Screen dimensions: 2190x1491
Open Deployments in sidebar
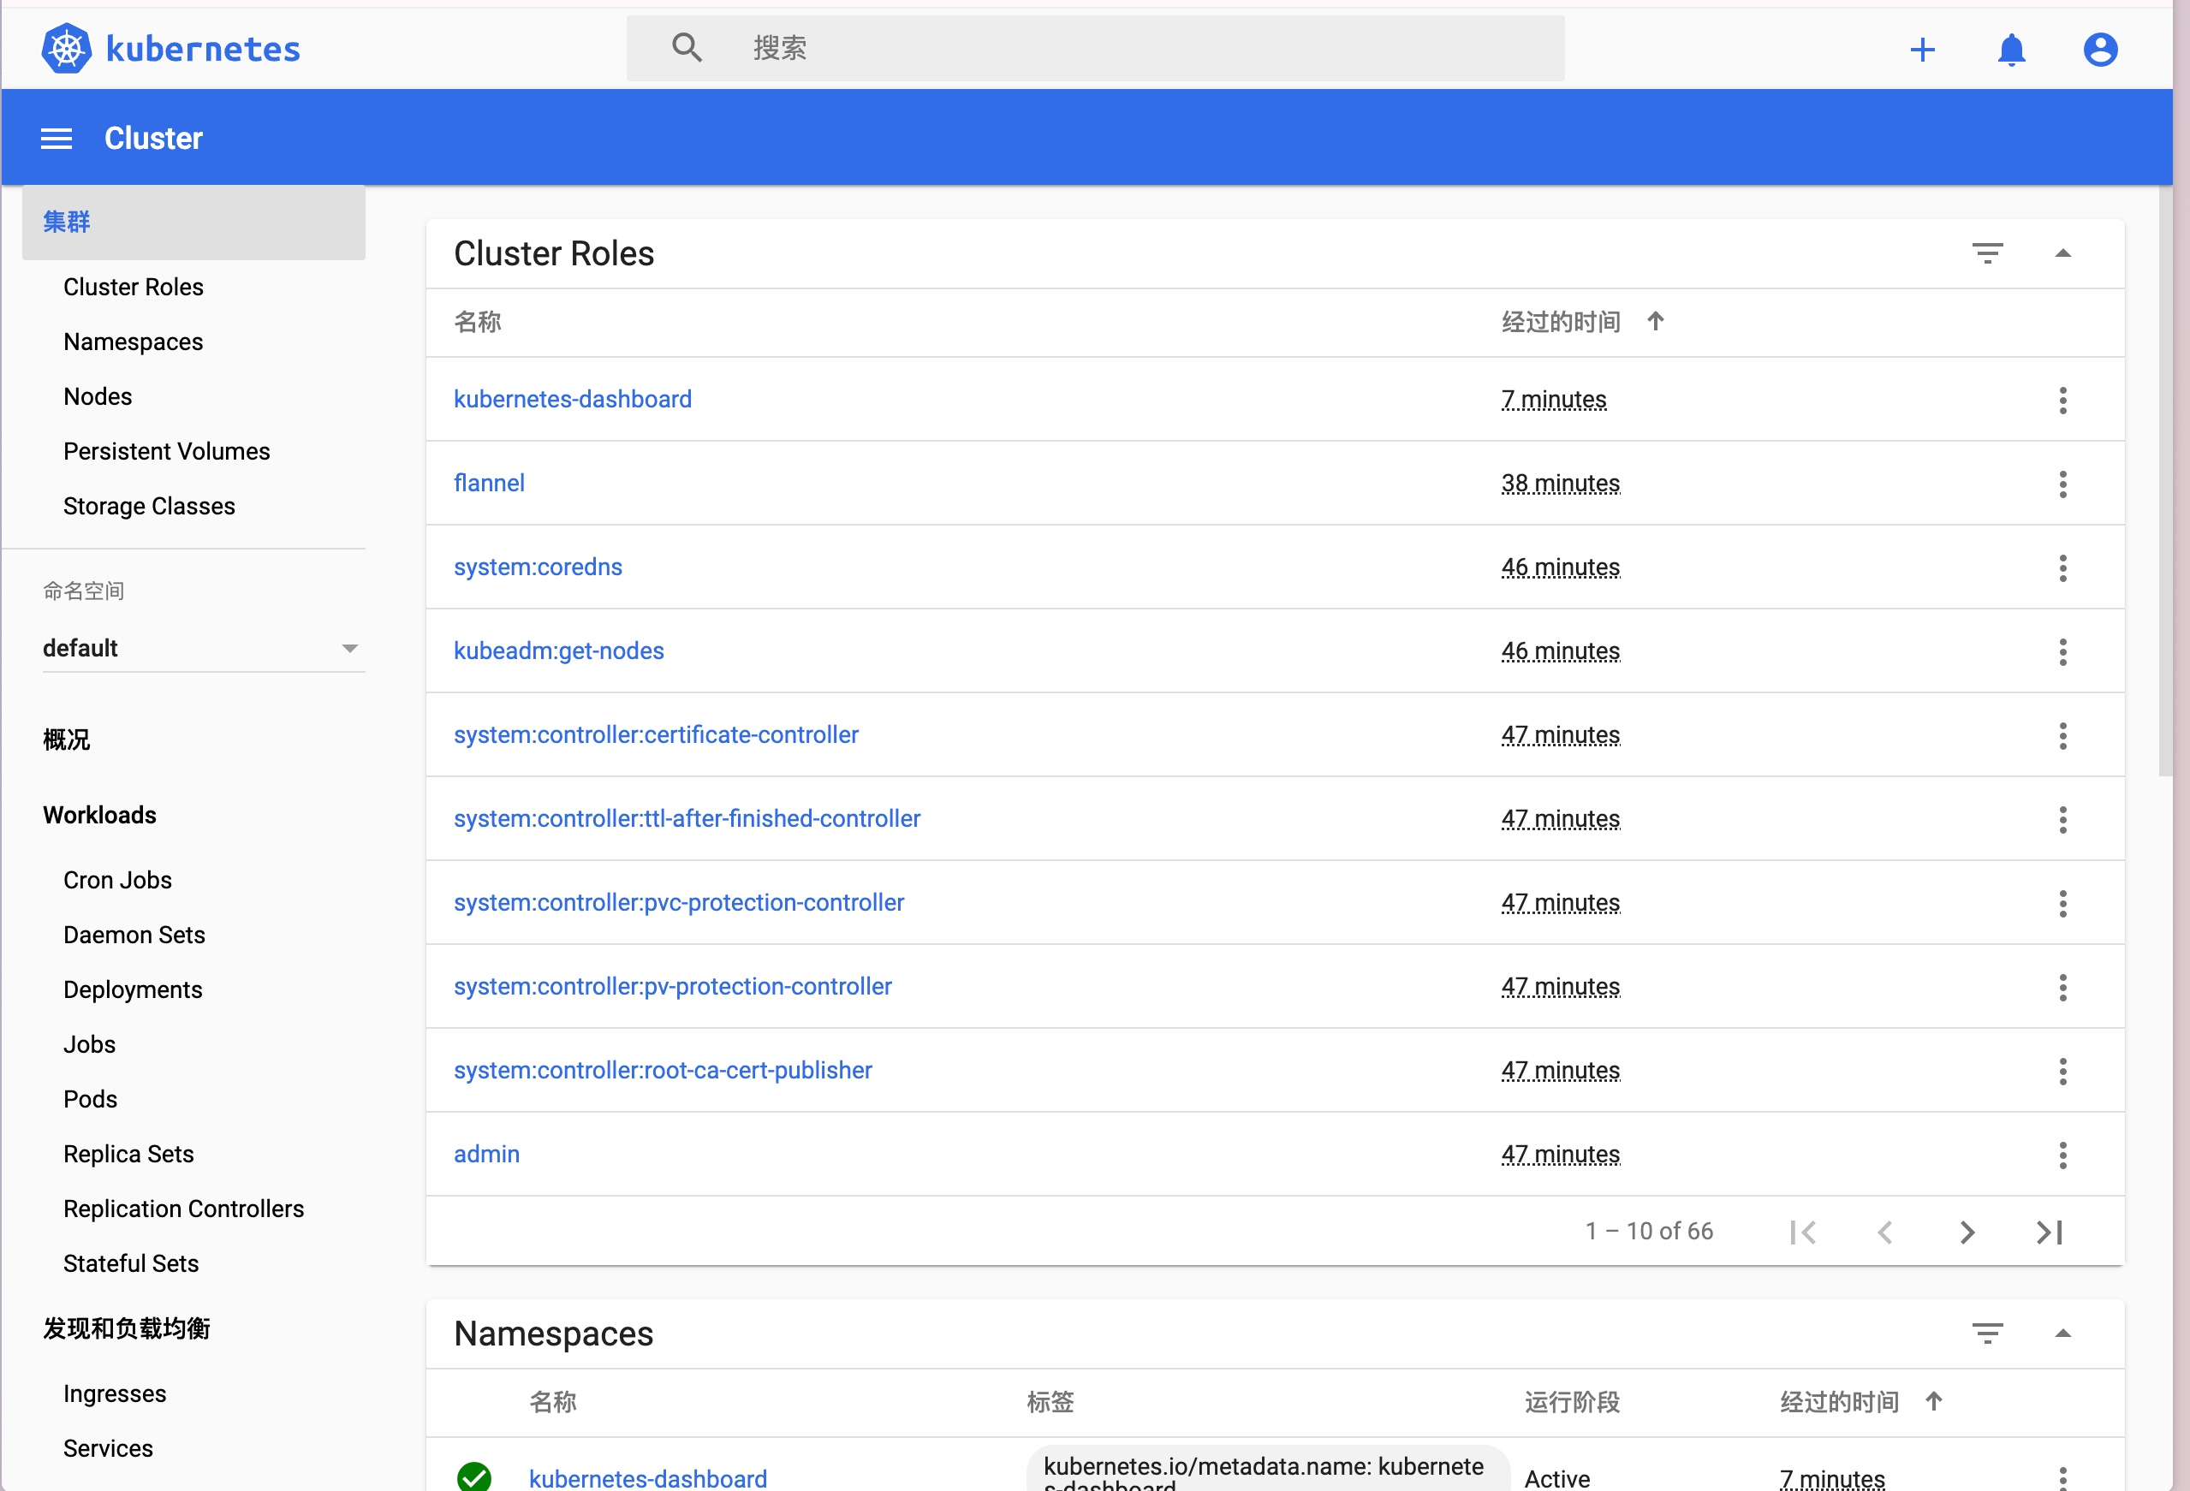(x=133, y=989)
